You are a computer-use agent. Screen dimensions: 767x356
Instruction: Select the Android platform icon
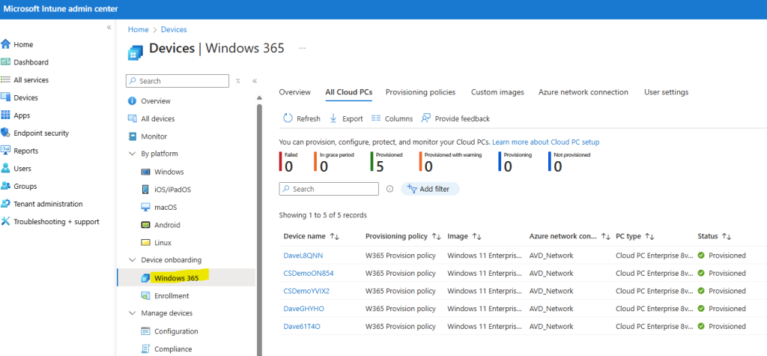(x=145, y=226)
